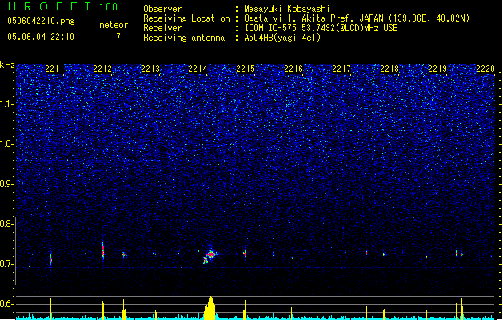Click the 'Receiving Location' label
503x320 pixels.
click(x=186, y=18)
